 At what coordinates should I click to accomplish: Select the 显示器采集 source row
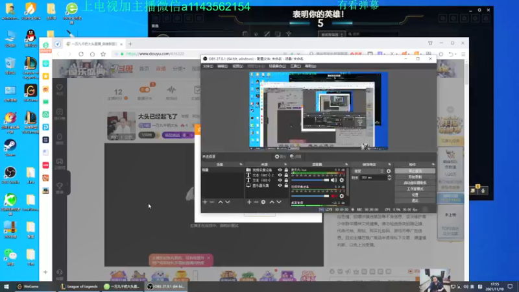point(267,186)
